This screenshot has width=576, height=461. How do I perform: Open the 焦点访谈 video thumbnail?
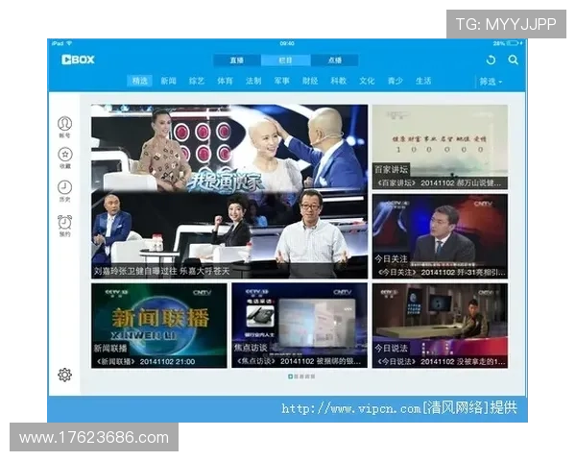(x=300, y=326)
